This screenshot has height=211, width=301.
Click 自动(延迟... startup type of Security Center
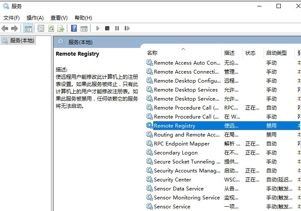(279, 180)
